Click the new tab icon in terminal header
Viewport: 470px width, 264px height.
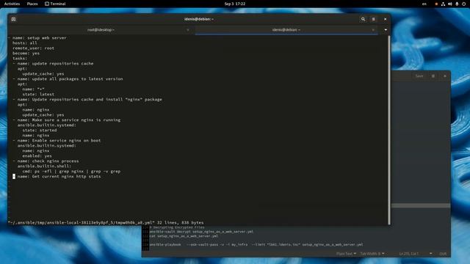pyautogui.click(x=13, y=19)
